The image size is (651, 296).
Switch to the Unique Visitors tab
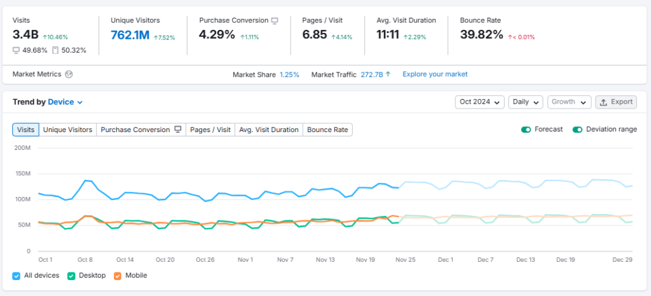pos(67,130)
